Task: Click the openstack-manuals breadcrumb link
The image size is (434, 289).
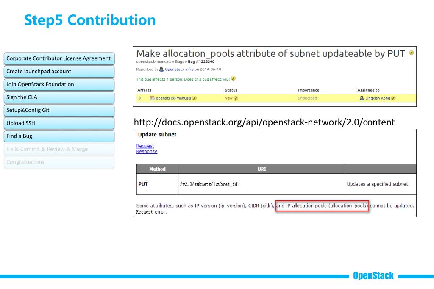Action: point(153,61)
